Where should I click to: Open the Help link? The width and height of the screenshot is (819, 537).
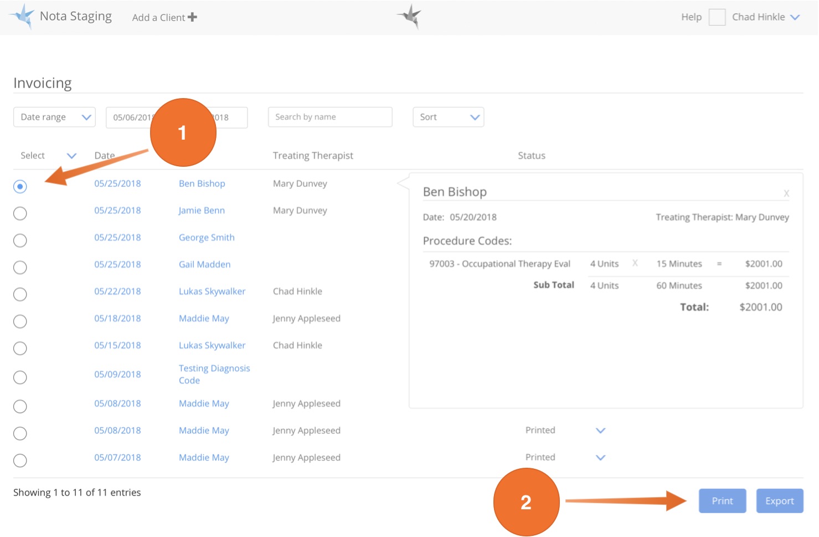[x=691, y=17]
